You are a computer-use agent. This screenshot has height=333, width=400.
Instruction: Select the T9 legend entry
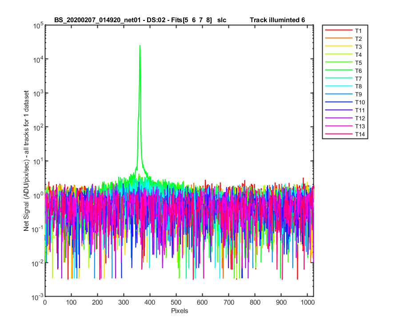tap(344, 94)
